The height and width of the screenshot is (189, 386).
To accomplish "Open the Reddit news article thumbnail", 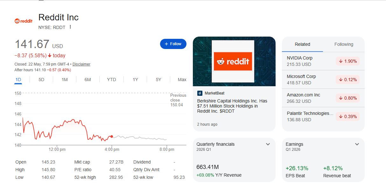I will click(234, 61).
